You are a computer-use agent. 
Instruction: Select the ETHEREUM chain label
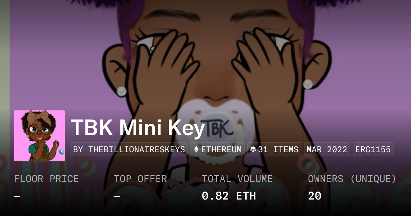221,149
